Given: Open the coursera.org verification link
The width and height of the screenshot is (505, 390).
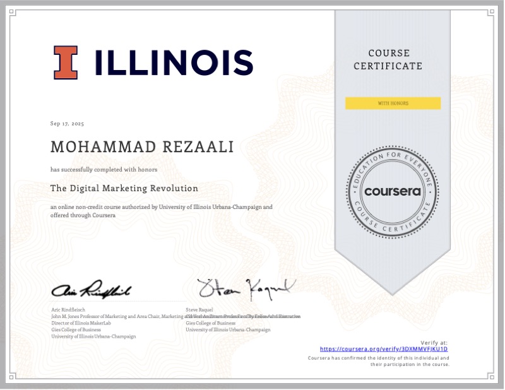Looking at the screenshot, I should tap(384, 348).
